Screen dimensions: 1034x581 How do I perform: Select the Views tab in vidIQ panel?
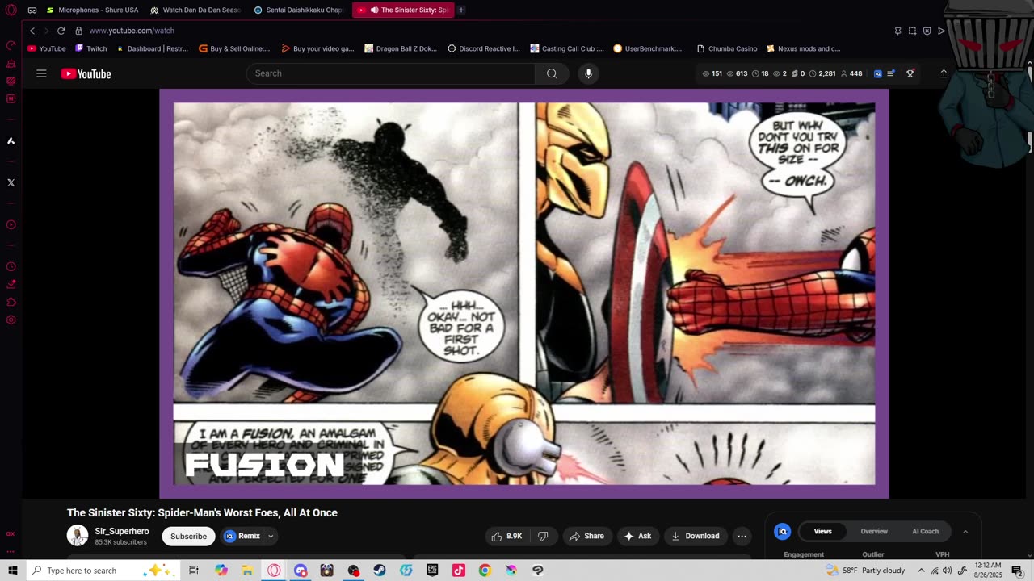(x=822, y=532)
